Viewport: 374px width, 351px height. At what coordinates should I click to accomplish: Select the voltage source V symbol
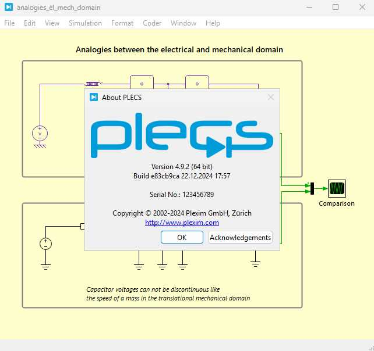[40, 133]
